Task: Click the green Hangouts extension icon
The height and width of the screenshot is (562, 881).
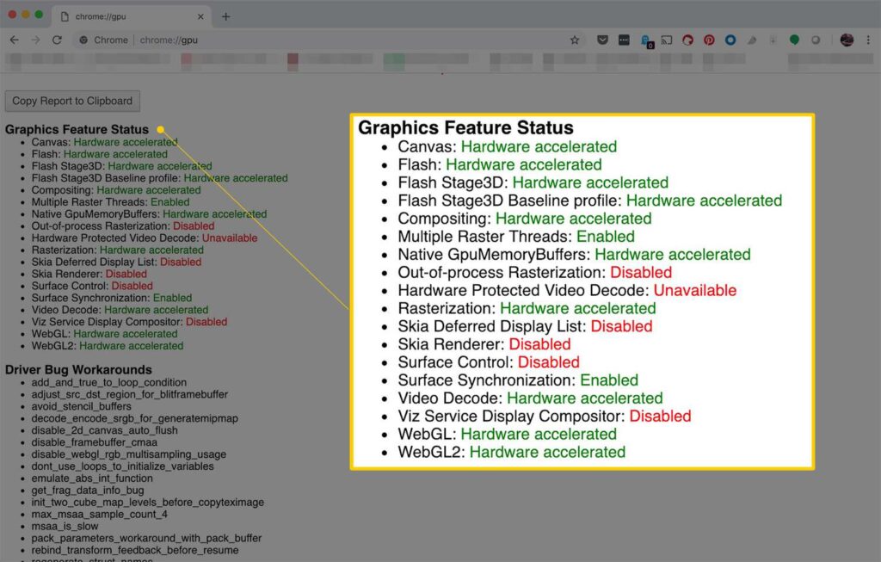Action: point(794,40)
